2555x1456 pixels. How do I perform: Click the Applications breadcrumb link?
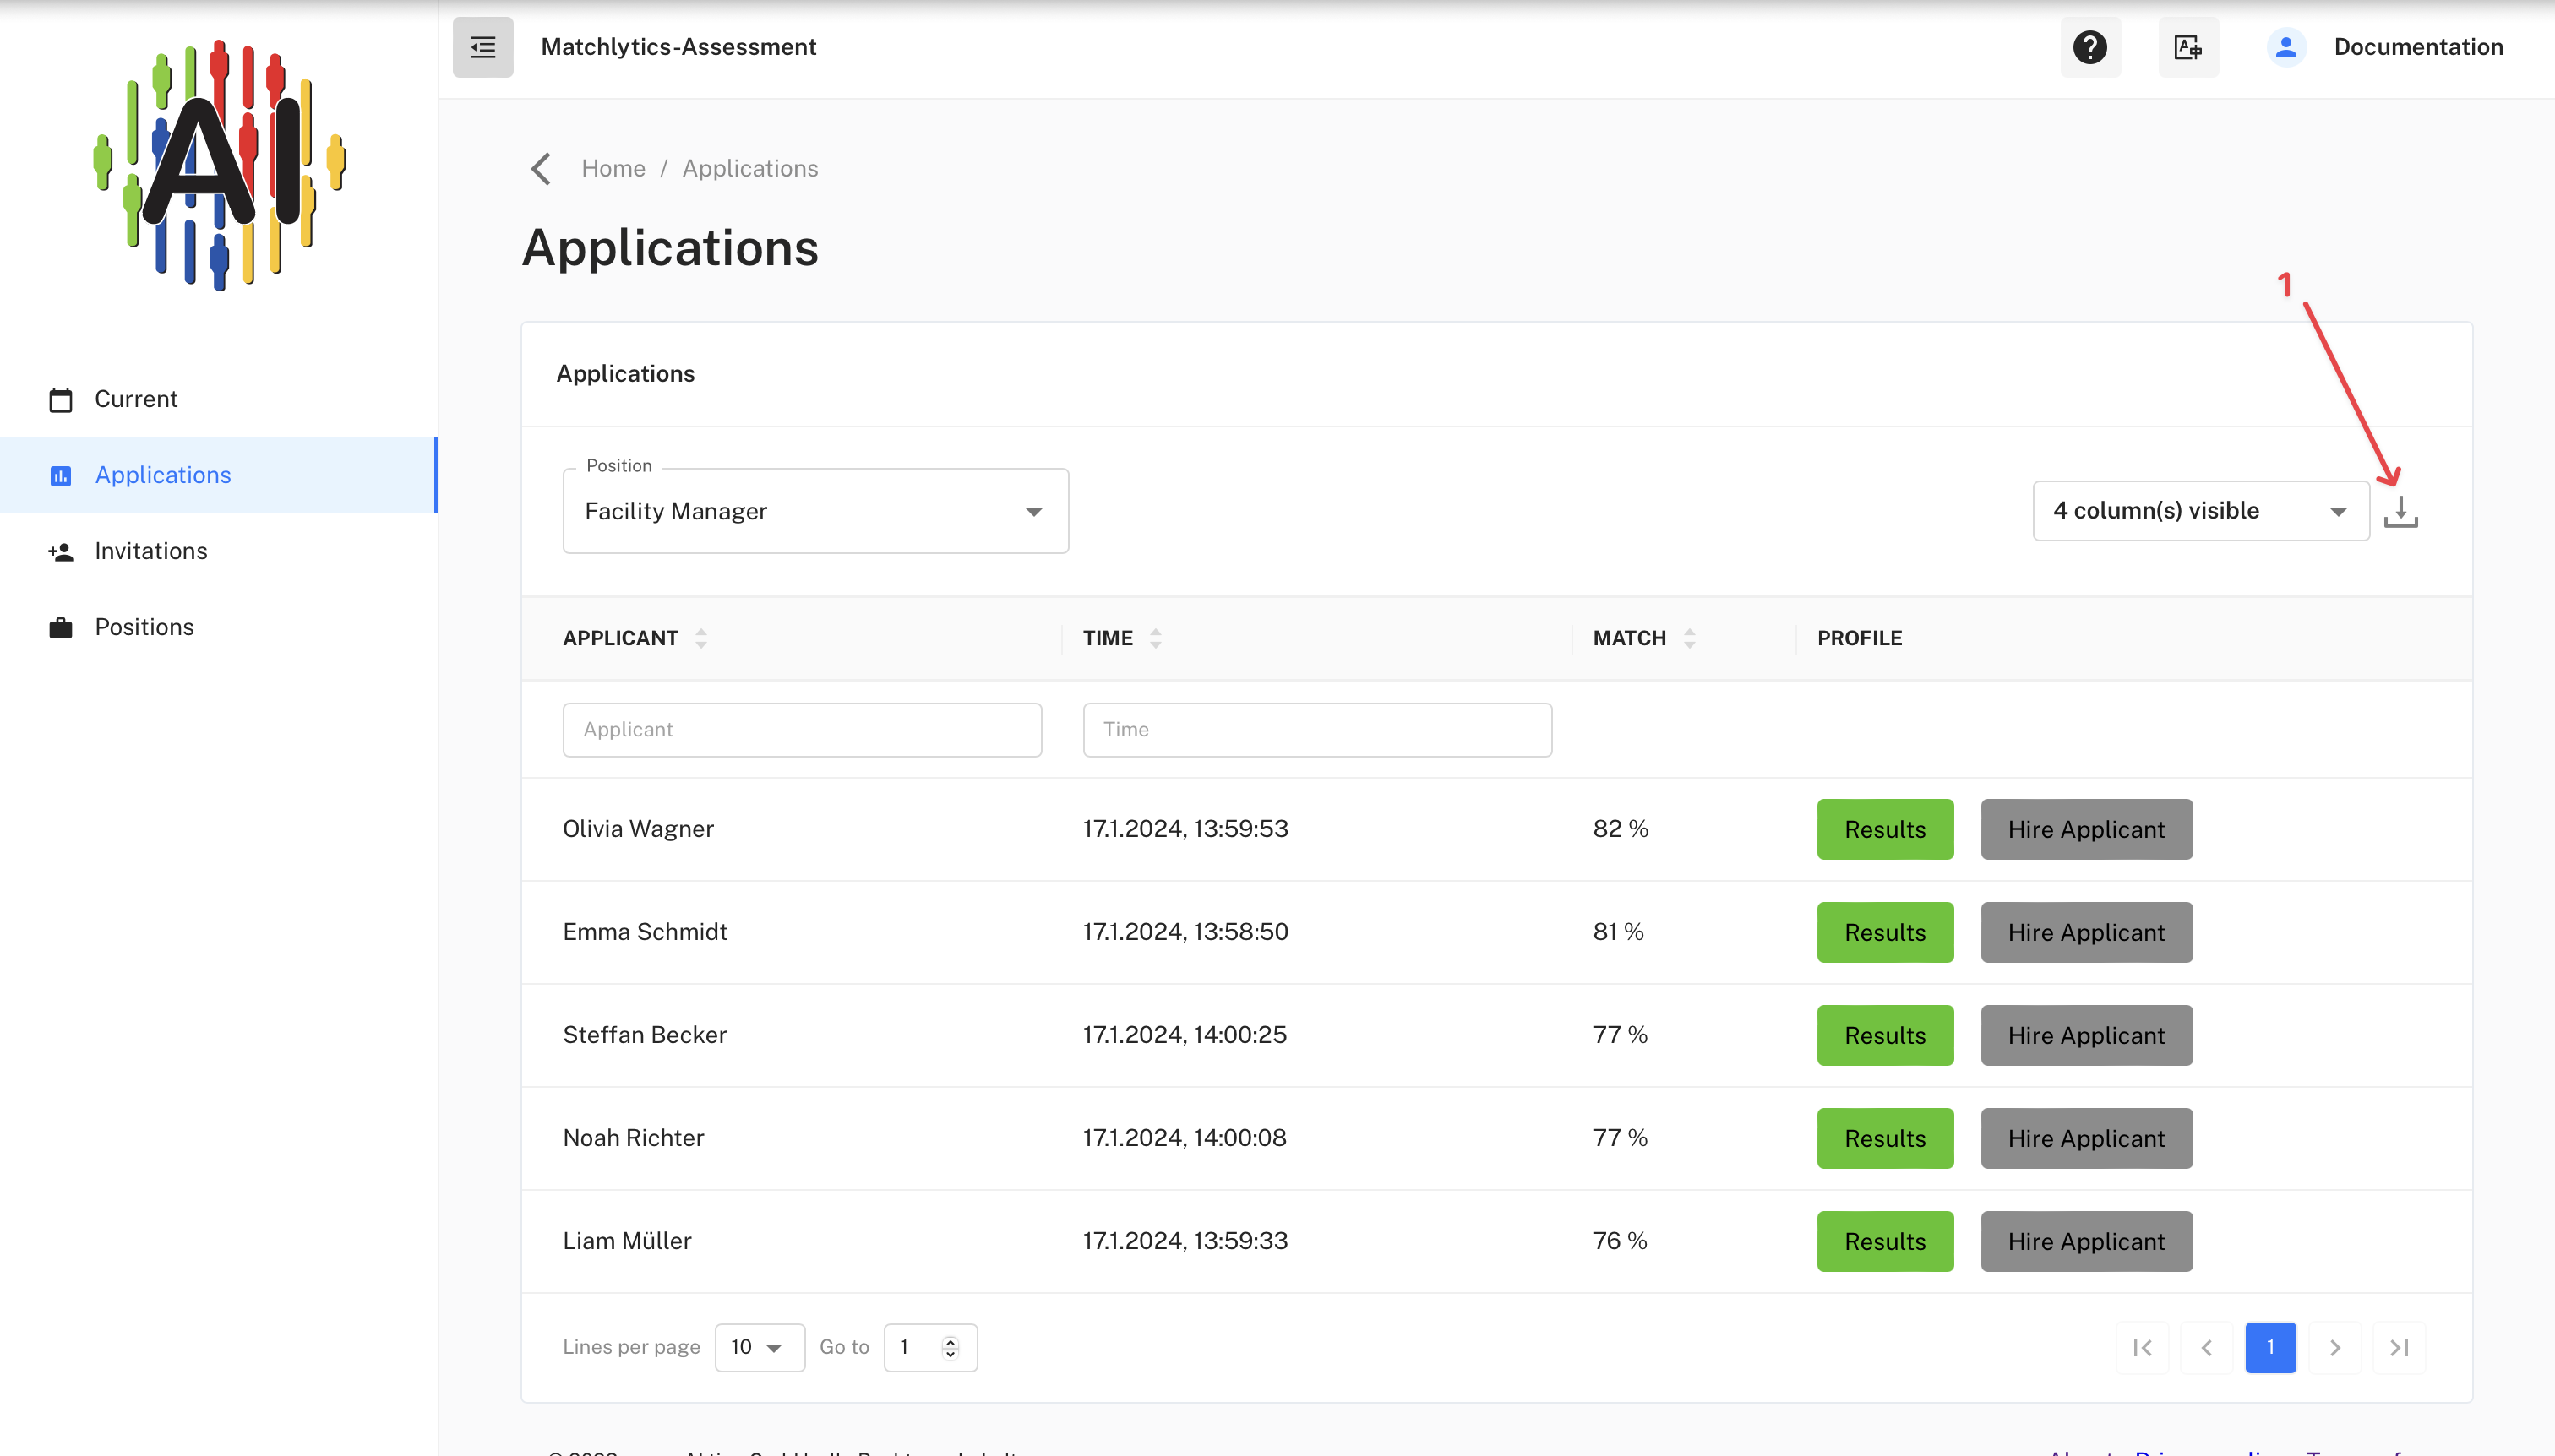coord(750,169)
